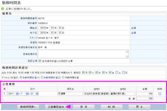The image size is (167, 111).
Task: Click the 勤務時間表番号 value 58776
Action: pos(41,18)
